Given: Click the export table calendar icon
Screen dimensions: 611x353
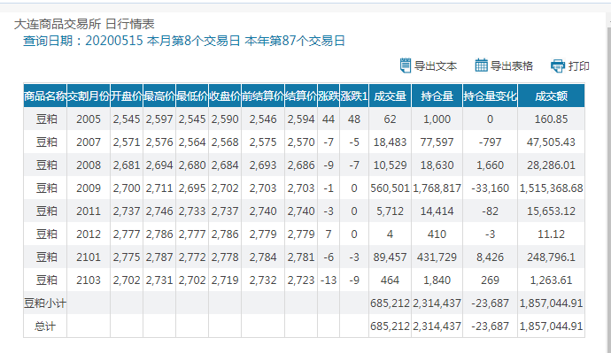Looking at the screenshot, I should [481, 65].
